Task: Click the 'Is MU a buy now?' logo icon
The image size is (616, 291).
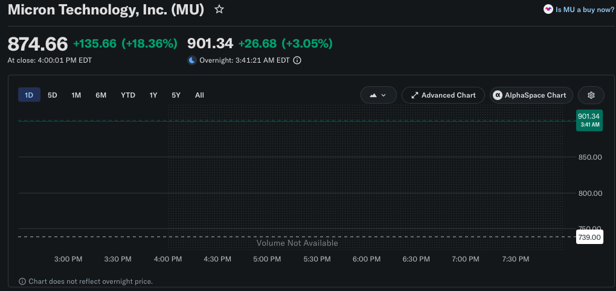Action: coord(548,10)
